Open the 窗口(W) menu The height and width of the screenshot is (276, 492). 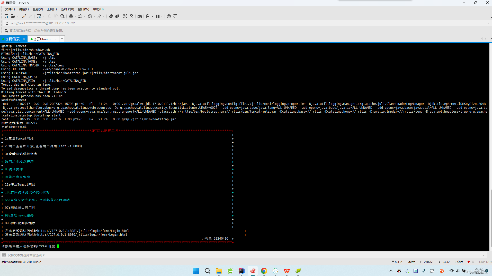coord(83,9)
